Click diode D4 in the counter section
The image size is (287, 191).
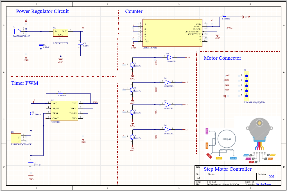(x=167, y=130)
